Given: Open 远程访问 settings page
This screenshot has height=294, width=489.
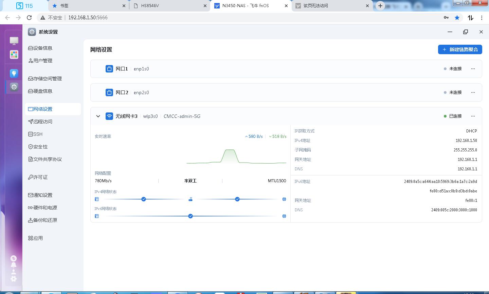Looking at the screenshot, I should [42, 122].
